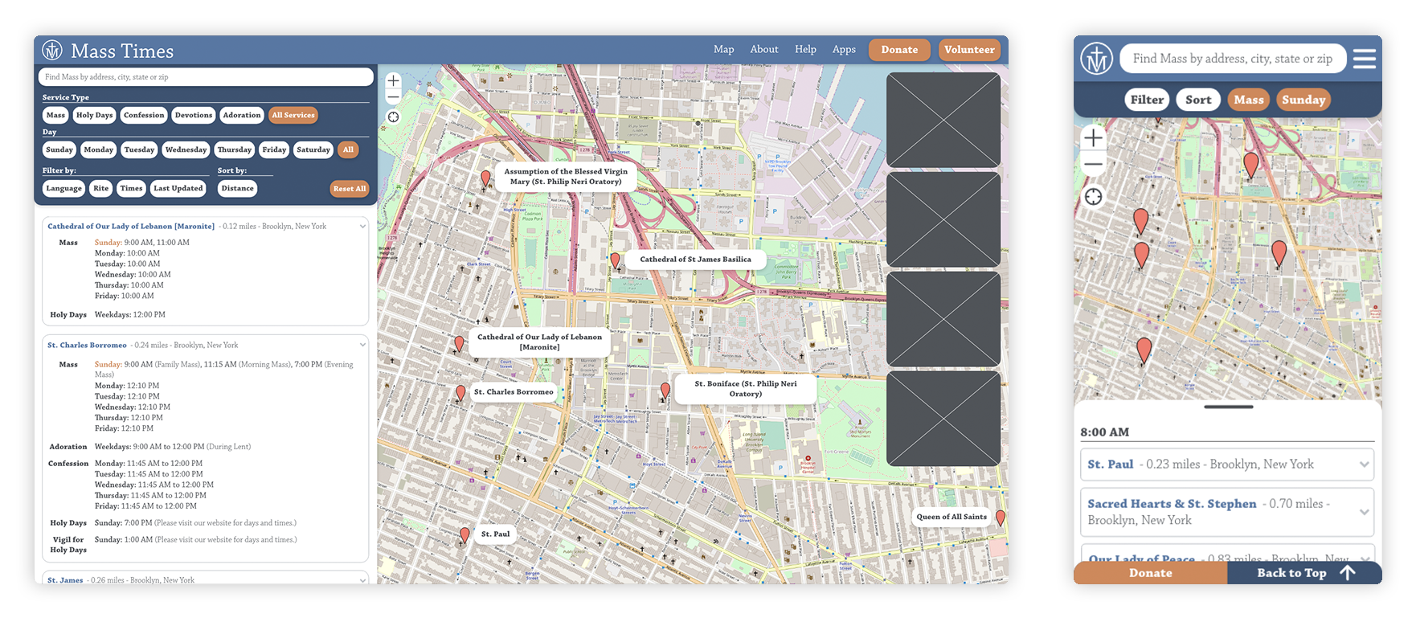The width and height of the screenshot is (1416, 618).
Task: Click the Mass Times logo in desktop header
Action: pyautogui.click(x=52, y=51)
